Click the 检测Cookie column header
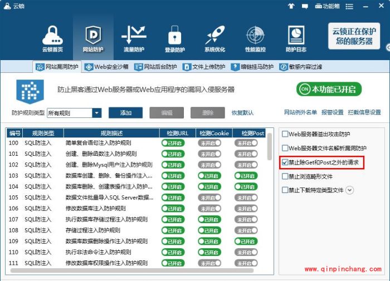The height and width of the screenshot is (281, 390). tap(214, 133)
